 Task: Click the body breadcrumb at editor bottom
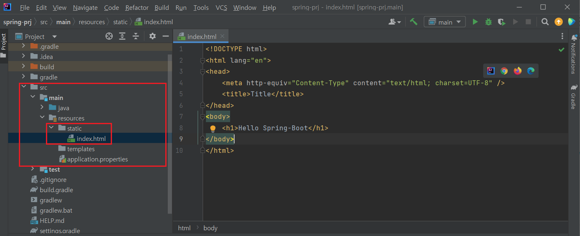click(210, 228)
